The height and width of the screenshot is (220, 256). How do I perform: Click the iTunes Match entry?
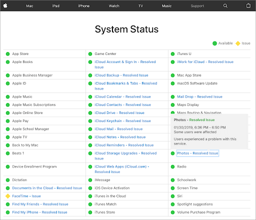105,204
